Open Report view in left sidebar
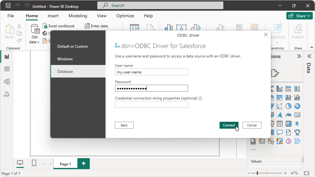This screenshot has height=177, width=315. tap(7, 57)
